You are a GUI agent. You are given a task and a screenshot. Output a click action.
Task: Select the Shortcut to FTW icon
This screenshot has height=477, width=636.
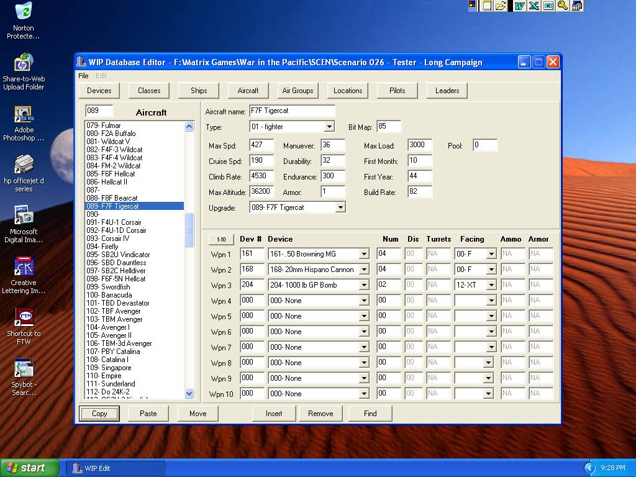(24, 326)
